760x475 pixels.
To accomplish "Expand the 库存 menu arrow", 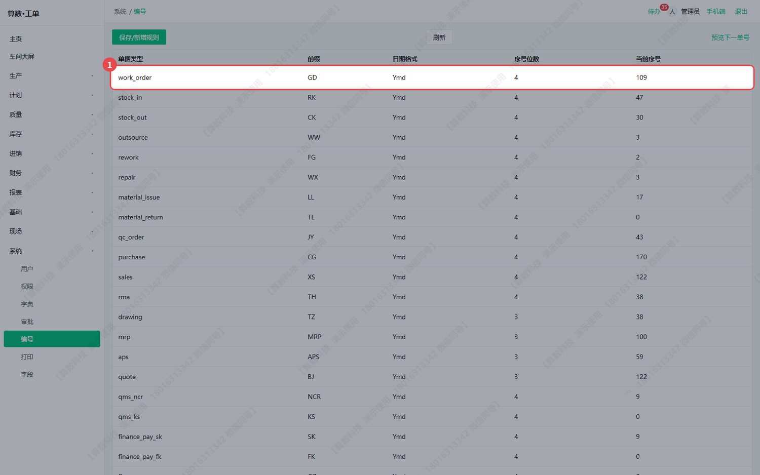I will (92, 134).
